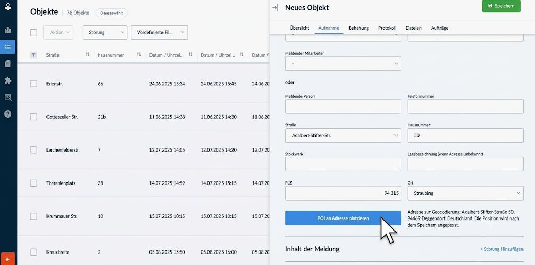Click into the Telefonnummer field
The width and height of the screenshot is (535, 265).
[466, 107]
